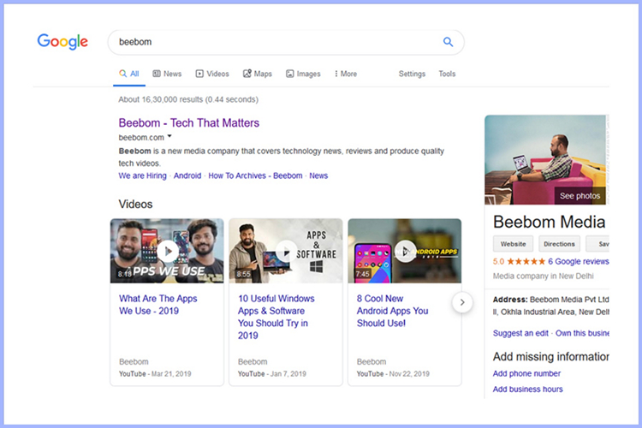This screenshot has width=642, height=428.
Task: Expand the beebom.com URL dropdown arrow
Action: point(169,136)
